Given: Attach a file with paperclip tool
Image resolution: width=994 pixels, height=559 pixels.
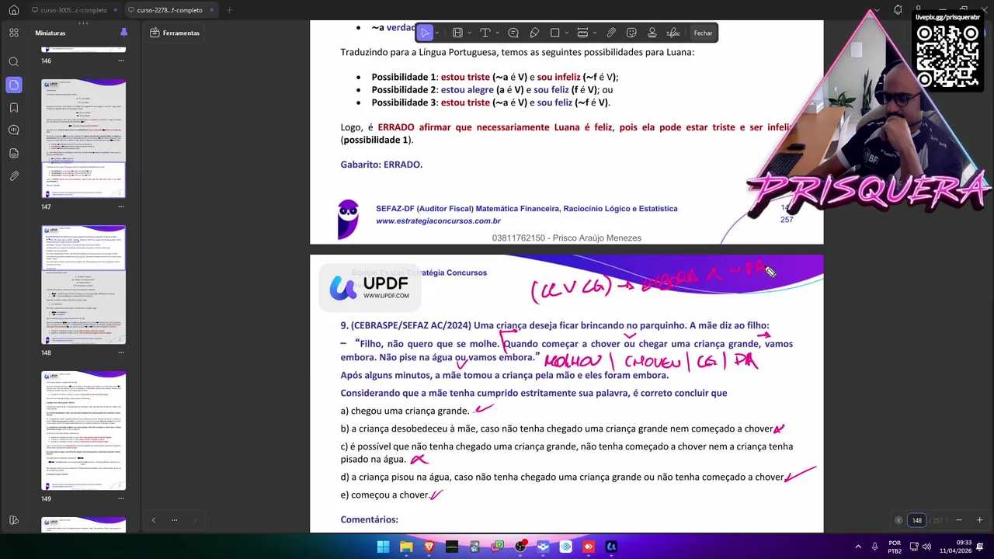Looking at the screenshot, I should (x=611, y=33).
